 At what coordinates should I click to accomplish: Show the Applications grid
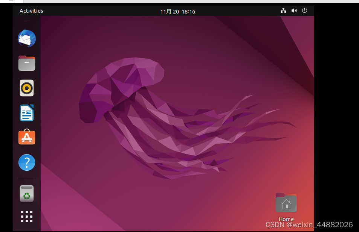point(26,217)
